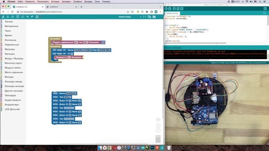The width and height of the screenshot is (269, 151).
Task: Open the Файл menu in the menu bar
Action: [x=20, y=2]
